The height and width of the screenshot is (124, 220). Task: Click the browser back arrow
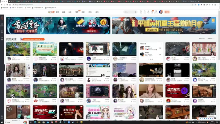[2, 5]
